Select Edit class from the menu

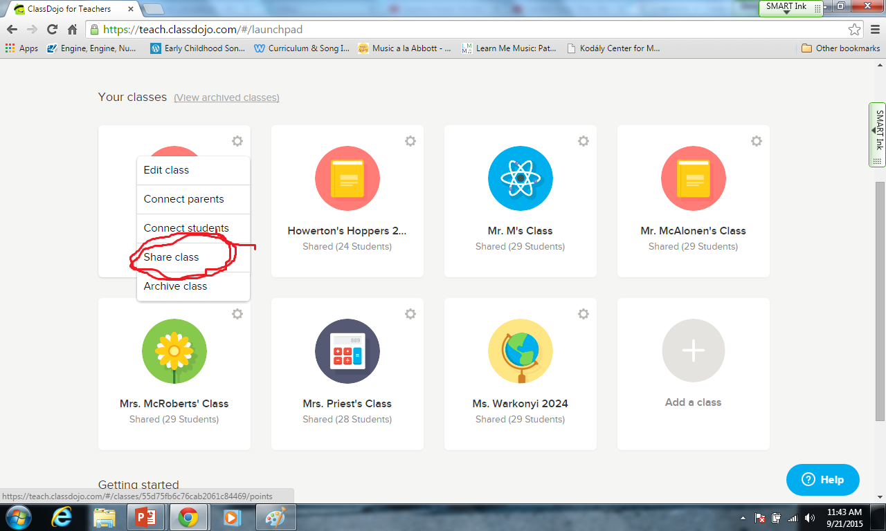click(193, 170)
